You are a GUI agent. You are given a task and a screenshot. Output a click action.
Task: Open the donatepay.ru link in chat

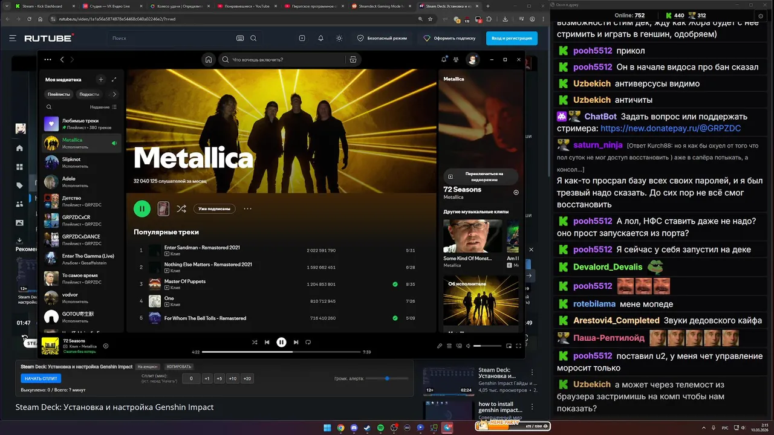tap(671, 128)
